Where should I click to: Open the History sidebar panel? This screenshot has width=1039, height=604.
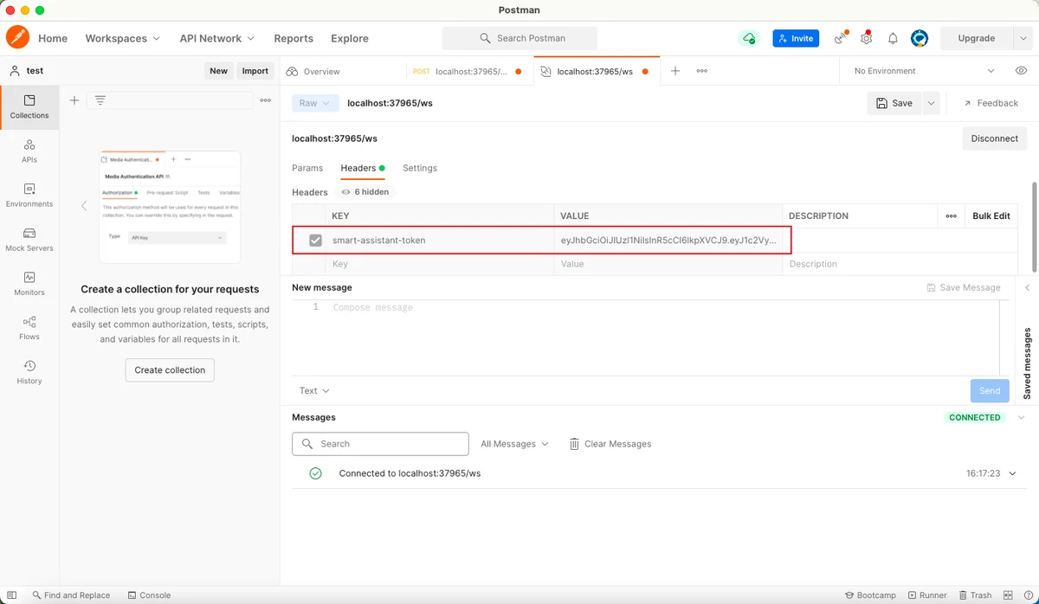pos(29,372)
